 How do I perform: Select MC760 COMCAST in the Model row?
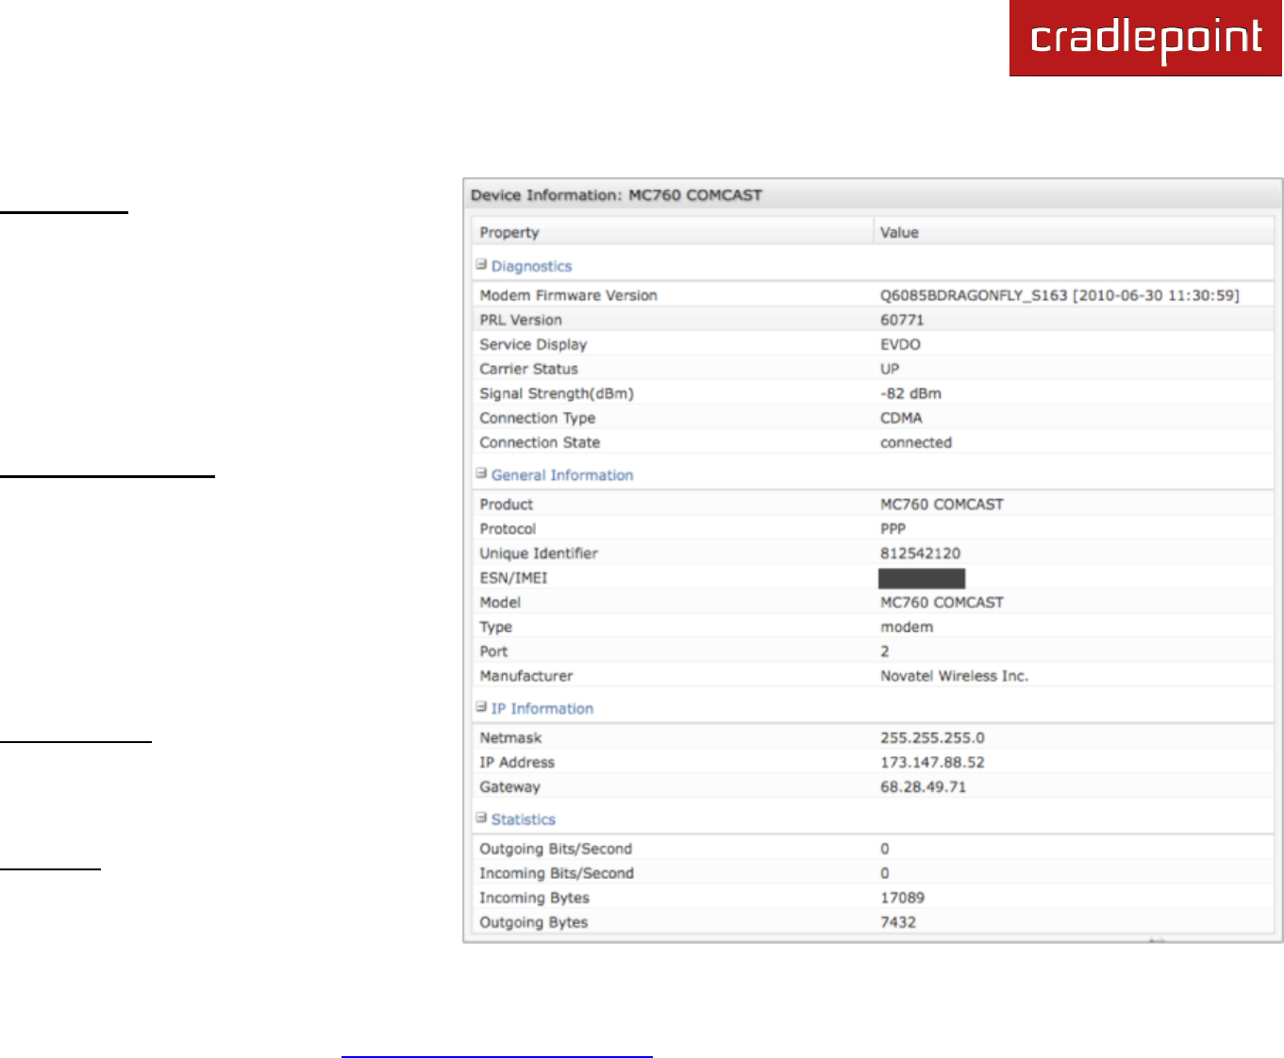pos(942,603)
